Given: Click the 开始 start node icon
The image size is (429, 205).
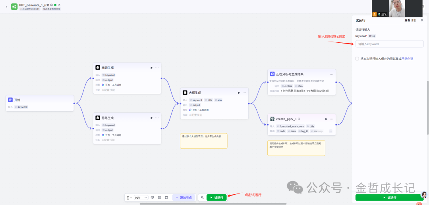Looking at the screenshot, I should [x=10, y=100].
